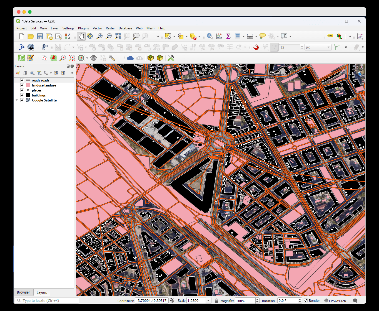
Task: Open the log messages speech bubble
Action: coord(355,300)
